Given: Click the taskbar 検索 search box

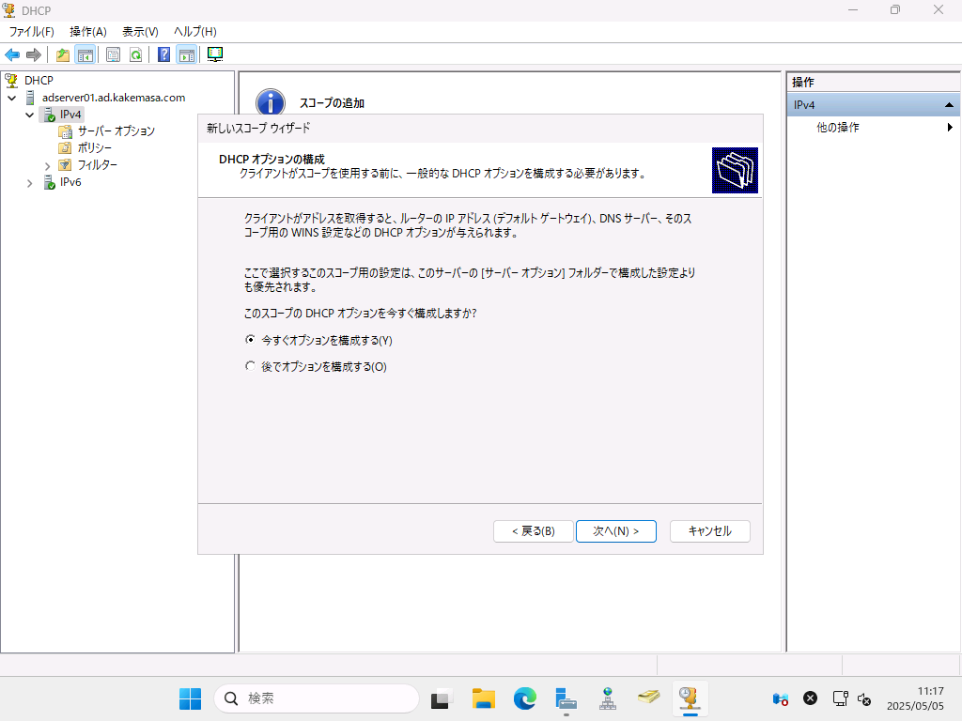Looking at the screenshot, I should [317, 698].
